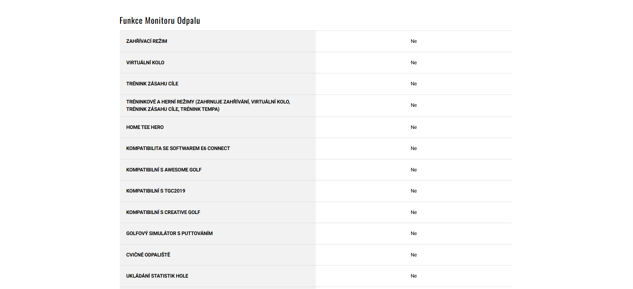Click the 'Trénink zásahu cíle' row label

152,84
